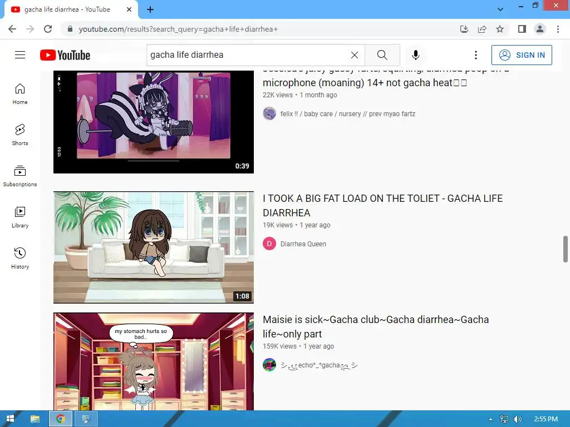Viewport: 570px width, 427px height.
Task: Click the page vertical scrollbar thumb
Action: (566, 249)
